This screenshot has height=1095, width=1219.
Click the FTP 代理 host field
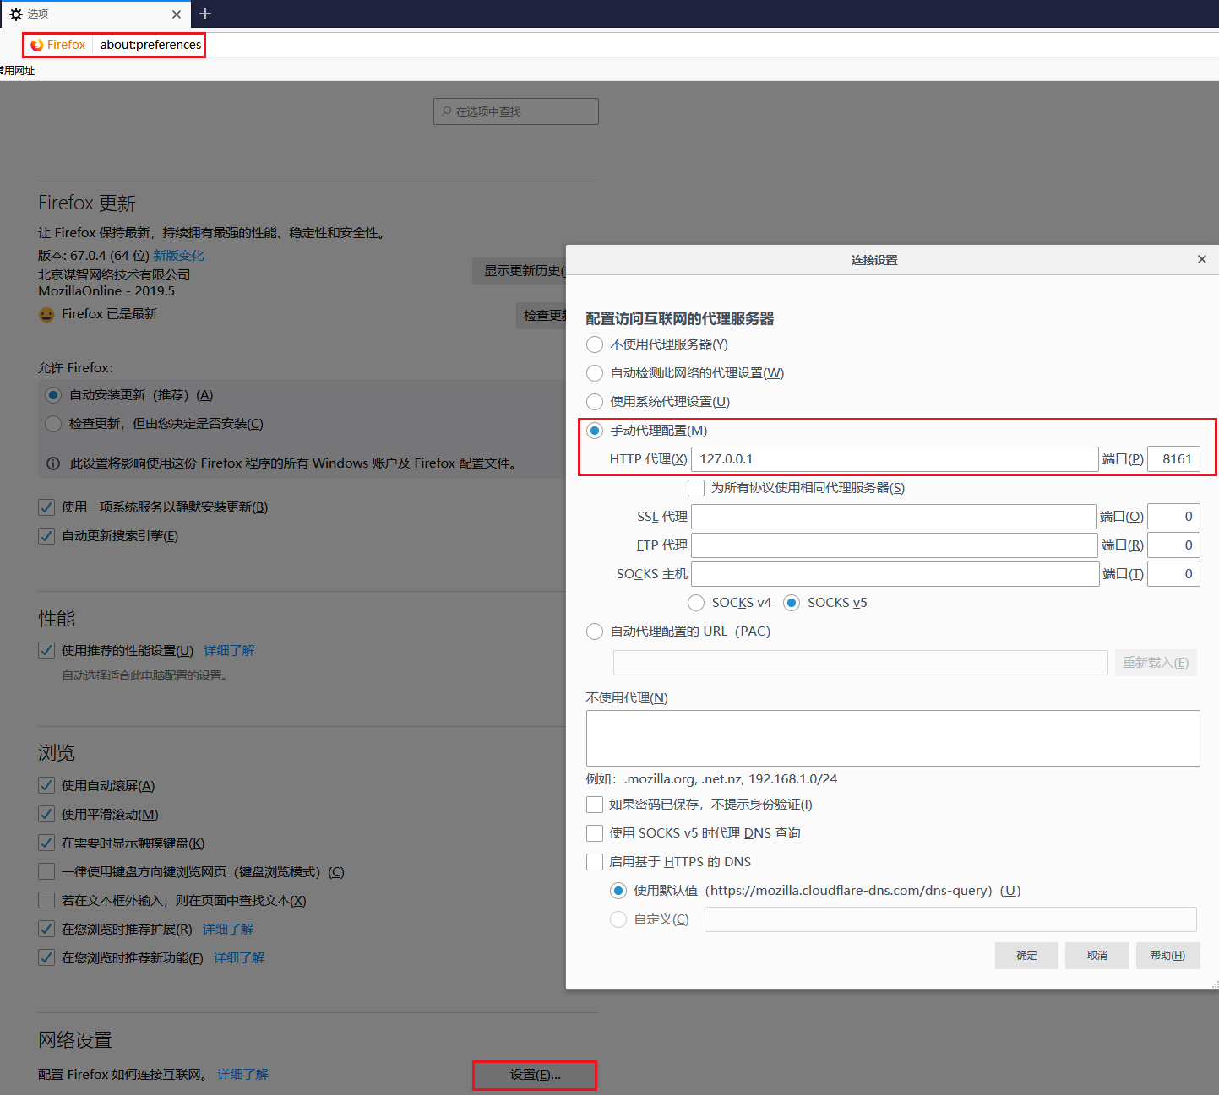tap(895, 545)
